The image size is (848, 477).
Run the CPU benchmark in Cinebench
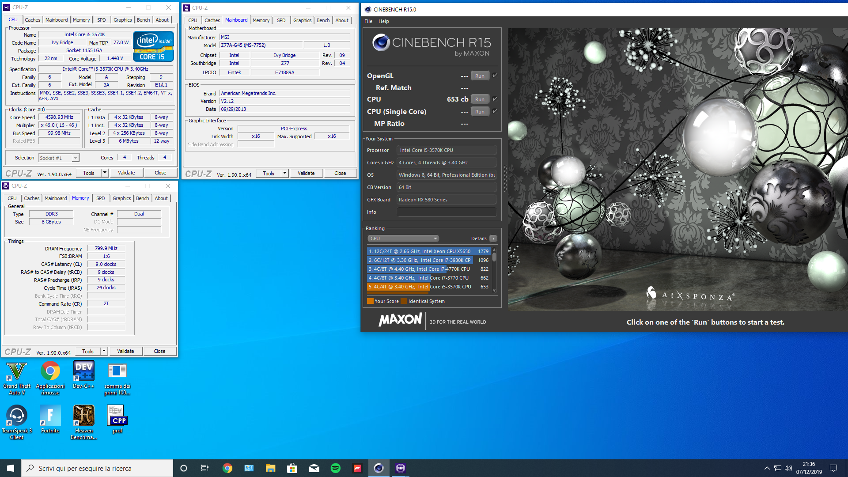(x=480, y=99)
